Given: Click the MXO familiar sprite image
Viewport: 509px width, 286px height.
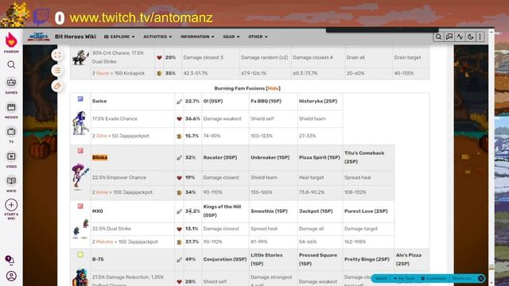Looking at the screenshot, I should click(80, 229).
